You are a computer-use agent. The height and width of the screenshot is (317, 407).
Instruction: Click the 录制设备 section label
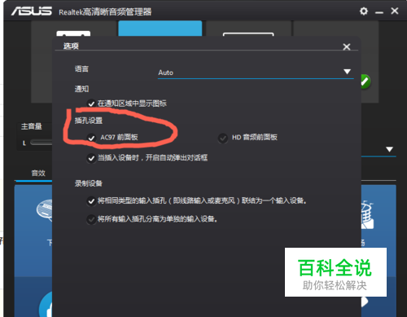[x=89, y=183]
